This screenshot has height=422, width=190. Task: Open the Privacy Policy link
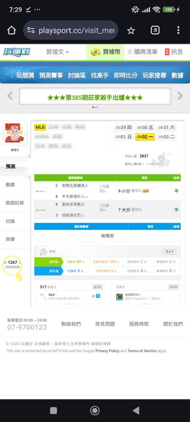107,351
